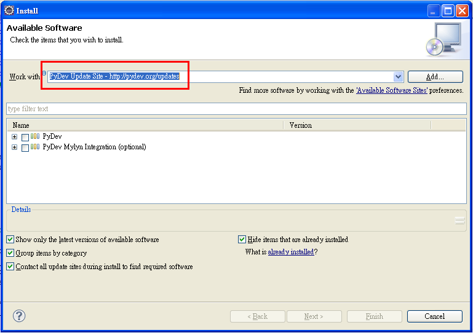The height and width of the screenshot is (333, 473).
Task: Toggle Hide items already installed checkbox
Action: pyautogui.click(x=242, y=239)
